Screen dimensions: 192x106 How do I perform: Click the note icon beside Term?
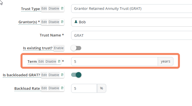[x=59, y=61]
